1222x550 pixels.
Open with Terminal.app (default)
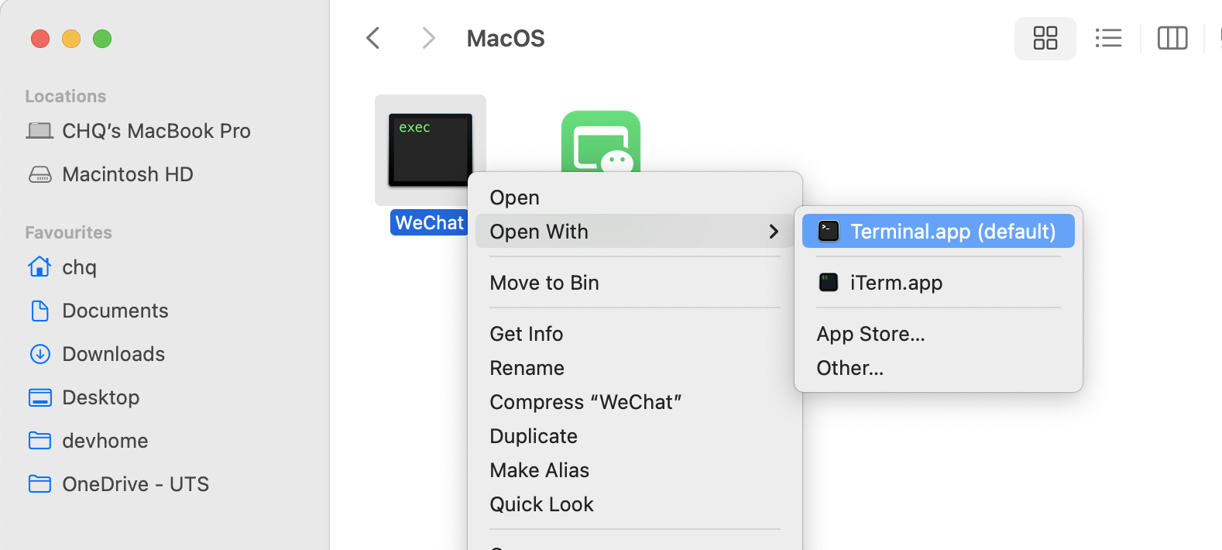coord(938,232)
